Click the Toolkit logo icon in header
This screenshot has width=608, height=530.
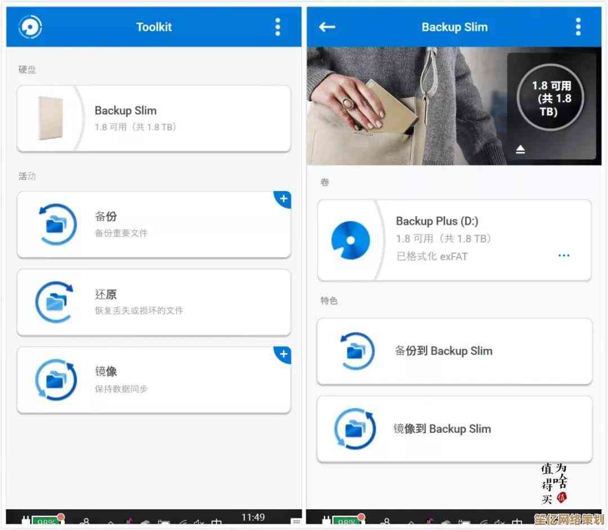coord(30,26)
